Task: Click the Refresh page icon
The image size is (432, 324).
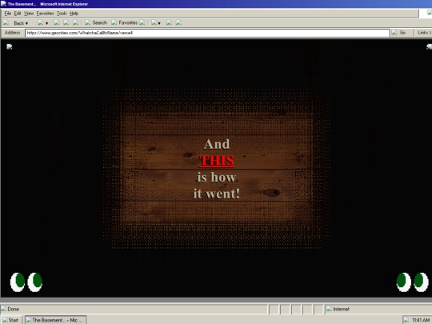Action: (66, 22)
